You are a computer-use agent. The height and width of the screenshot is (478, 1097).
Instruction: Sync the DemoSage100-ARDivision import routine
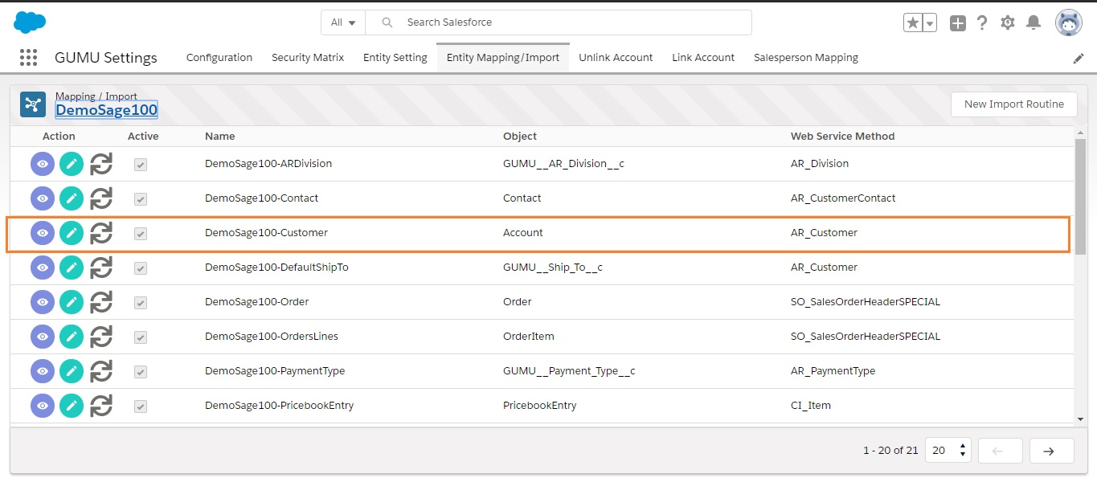pos(100,164)
